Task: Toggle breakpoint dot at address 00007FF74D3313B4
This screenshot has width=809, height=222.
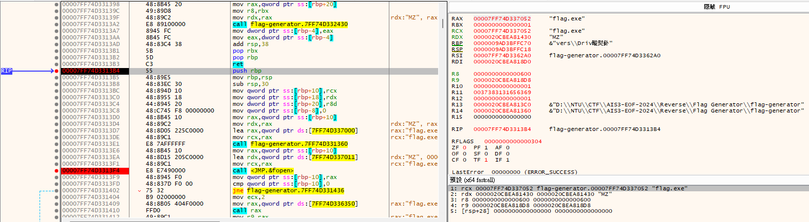Action: coord(57,71)
